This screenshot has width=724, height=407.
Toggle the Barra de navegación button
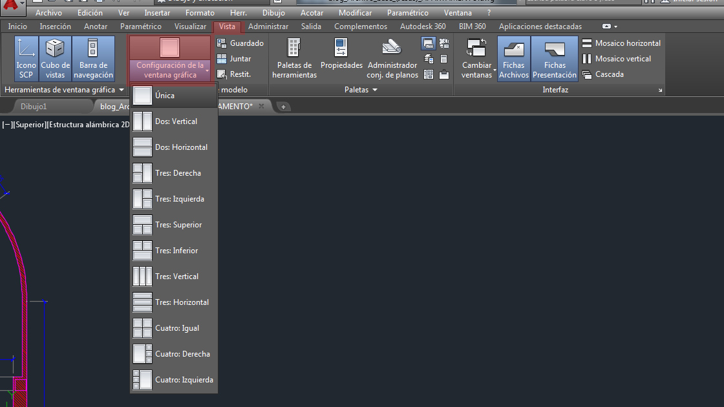tap(93, 59)
